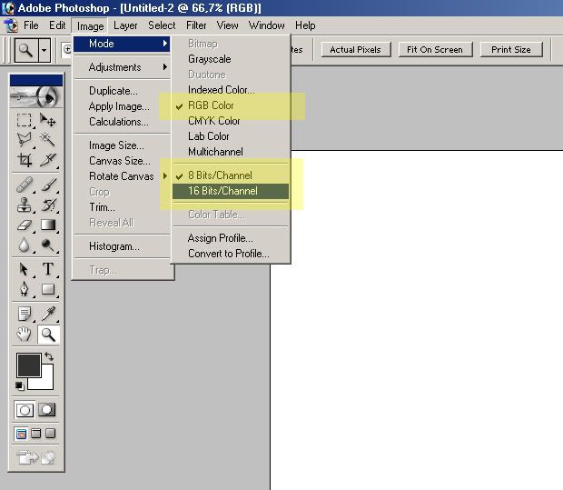Screen dimensions: 563x490
Task: Click the Fit On Screen button
Action: [435, 50]
